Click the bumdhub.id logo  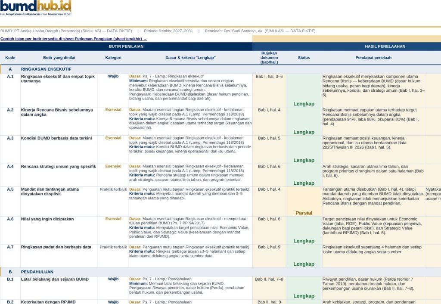(36, 8)
